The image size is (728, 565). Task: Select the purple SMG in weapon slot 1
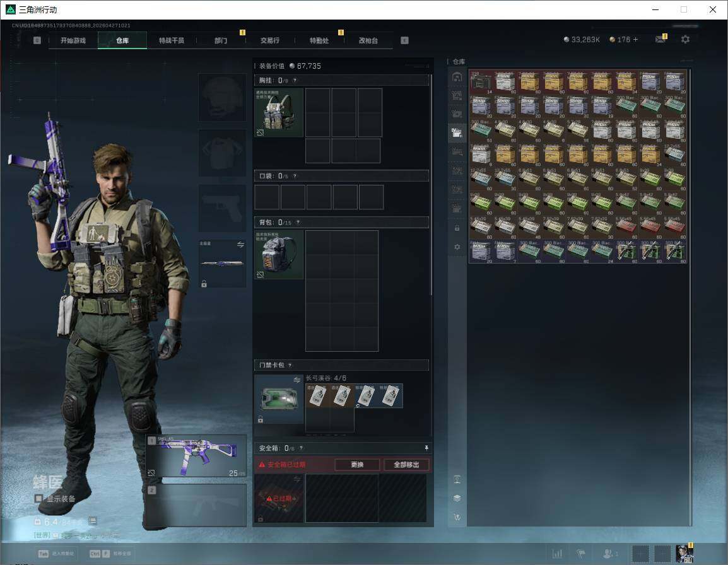click(196, 456)
